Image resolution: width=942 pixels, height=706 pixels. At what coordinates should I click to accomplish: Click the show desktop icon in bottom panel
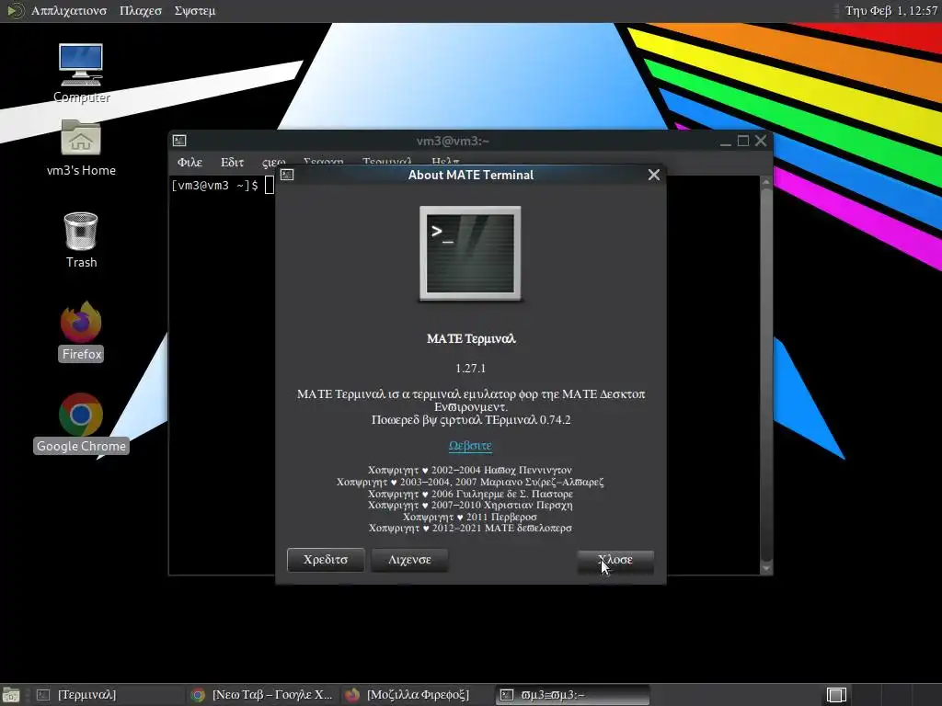[x=10, y=695]
